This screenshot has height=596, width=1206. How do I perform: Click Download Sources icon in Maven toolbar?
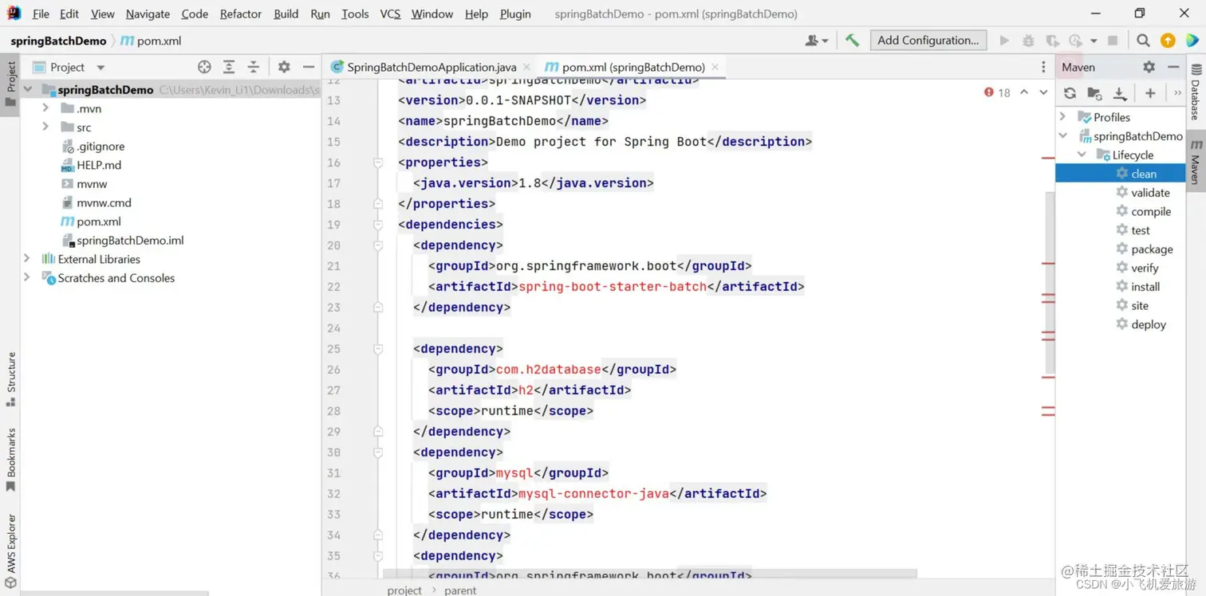click(x=1120, y=93)
